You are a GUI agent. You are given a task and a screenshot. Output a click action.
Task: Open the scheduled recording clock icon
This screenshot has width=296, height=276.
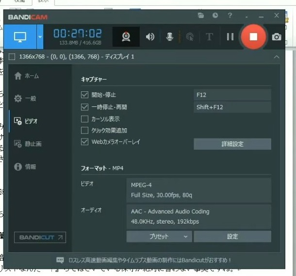click(x=215, y=16)
